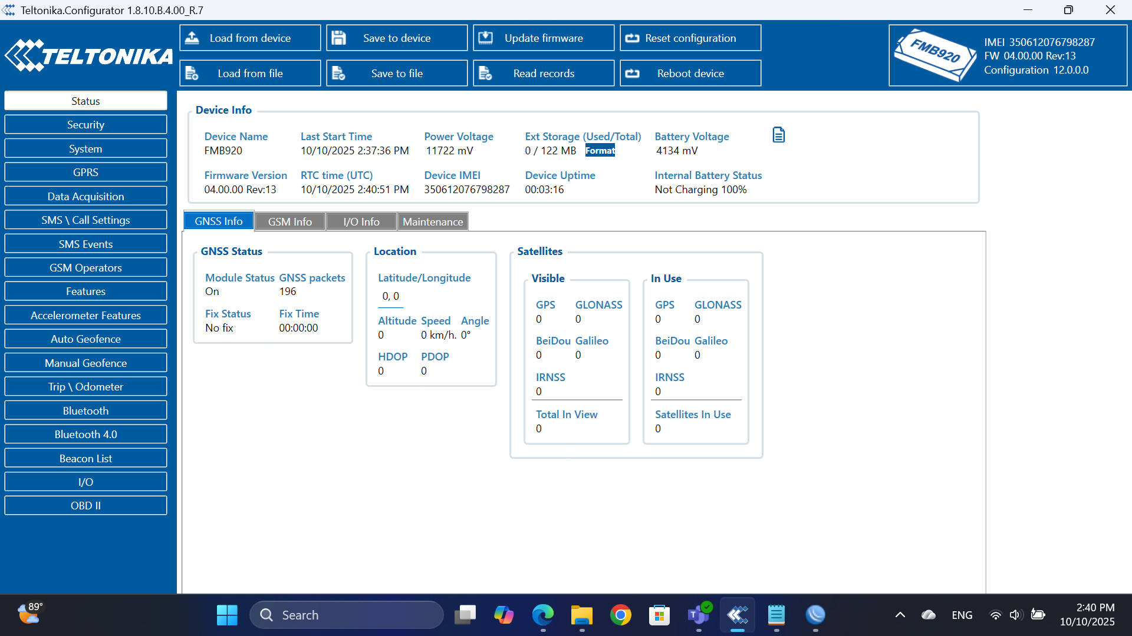Click the Update firmware download icon
The image size is (1132, 636).
[485, 38]
